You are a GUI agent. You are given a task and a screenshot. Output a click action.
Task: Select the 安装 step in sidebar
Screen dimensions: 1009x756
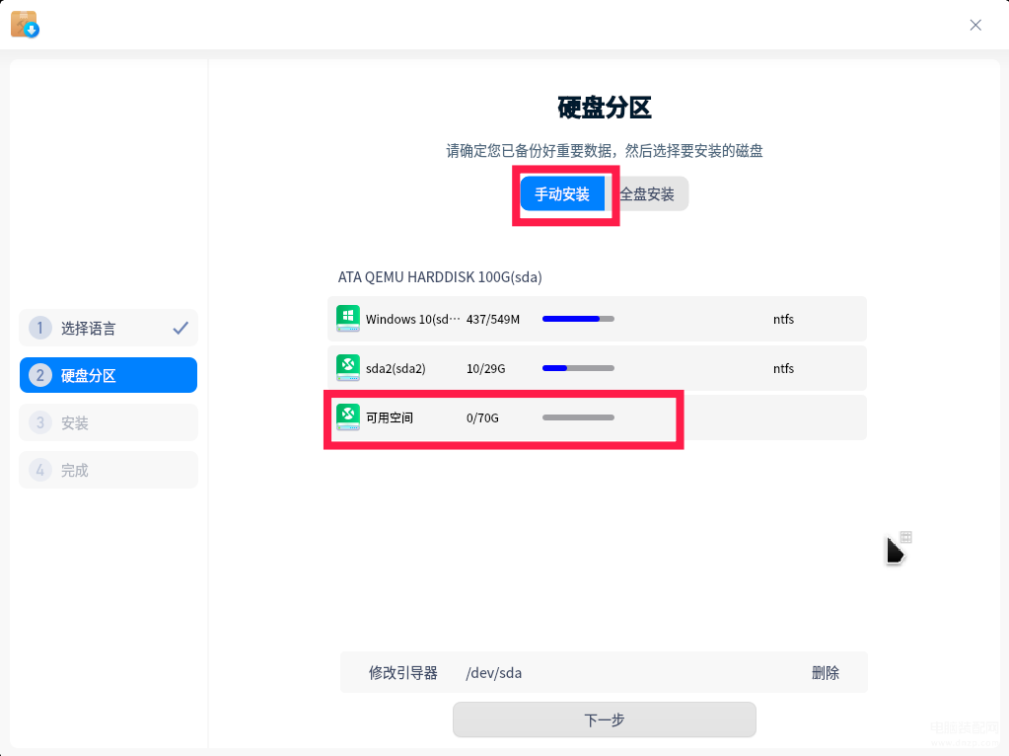(108, 422)
